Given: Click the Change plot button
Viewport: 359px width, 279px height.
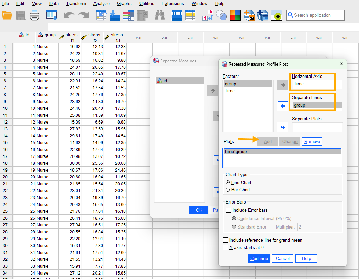Looking at the screenshot, I should [290, 141].
